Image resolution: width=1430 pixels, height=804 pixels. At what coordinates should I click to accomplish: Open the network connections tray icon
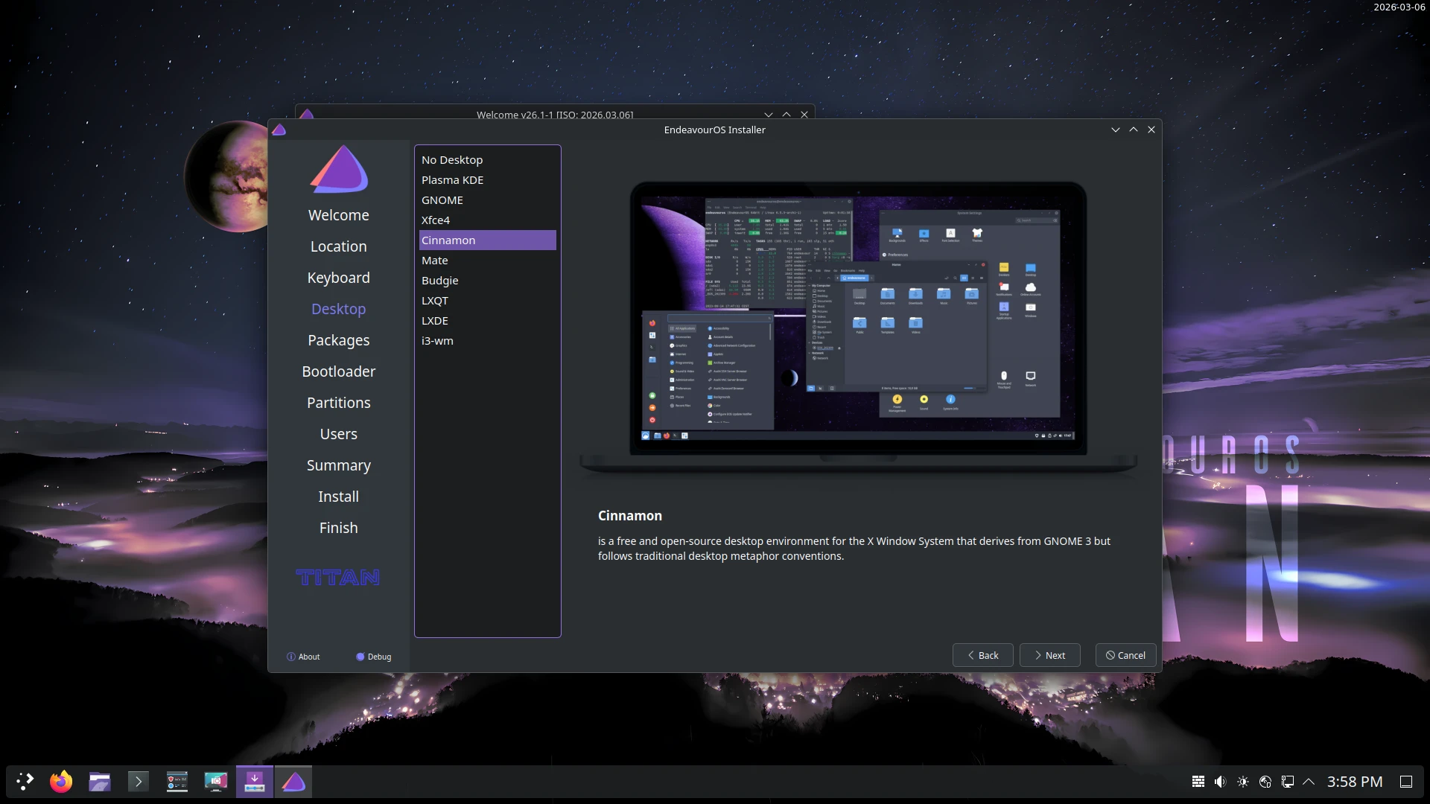1287,782
